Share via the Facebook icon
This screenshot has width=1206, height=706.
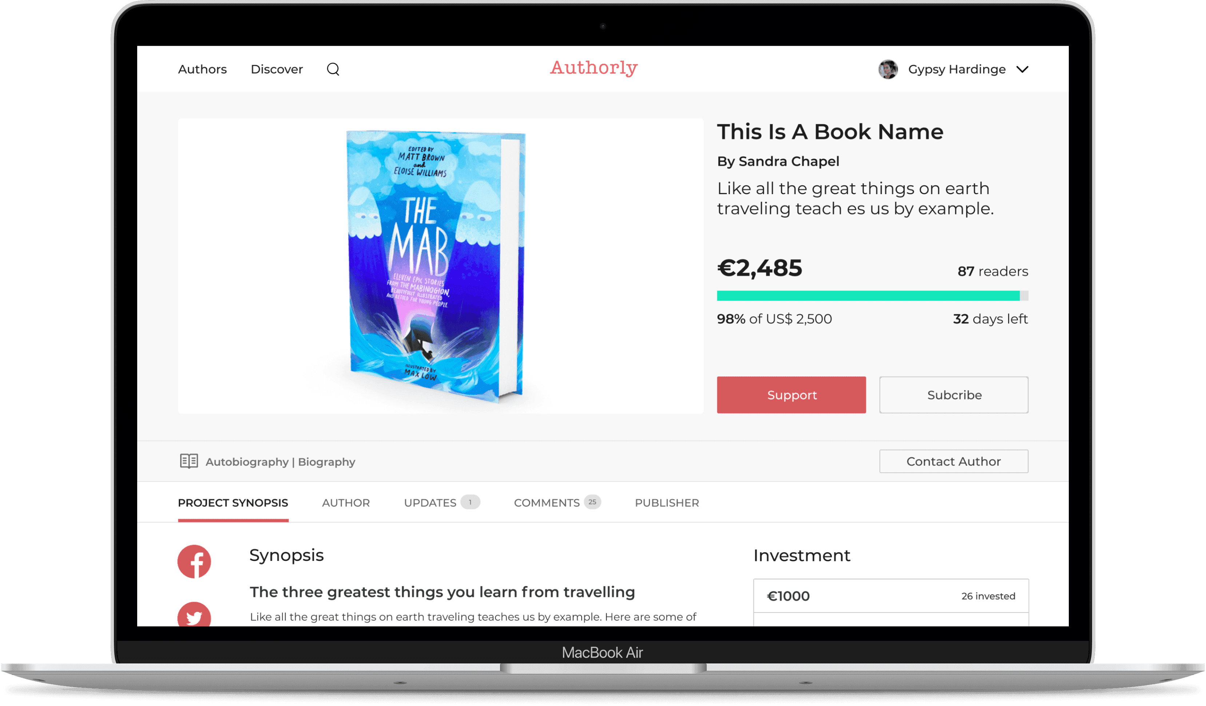[x=194, y=562]
